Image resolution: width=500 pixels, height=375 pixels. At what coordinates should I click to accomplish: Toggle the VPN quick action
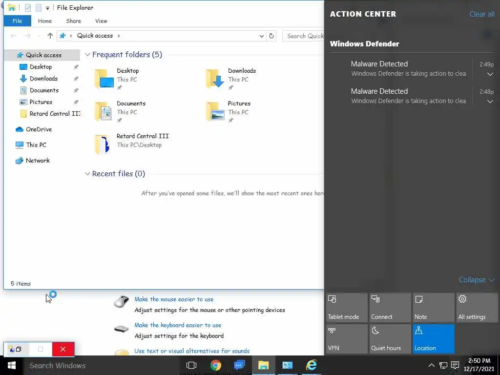(347, 339)
